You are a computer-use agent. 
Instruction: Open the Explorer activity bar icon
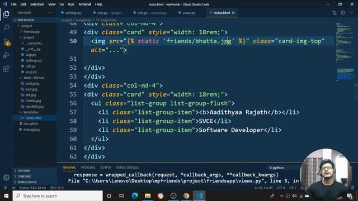[6, 15]
